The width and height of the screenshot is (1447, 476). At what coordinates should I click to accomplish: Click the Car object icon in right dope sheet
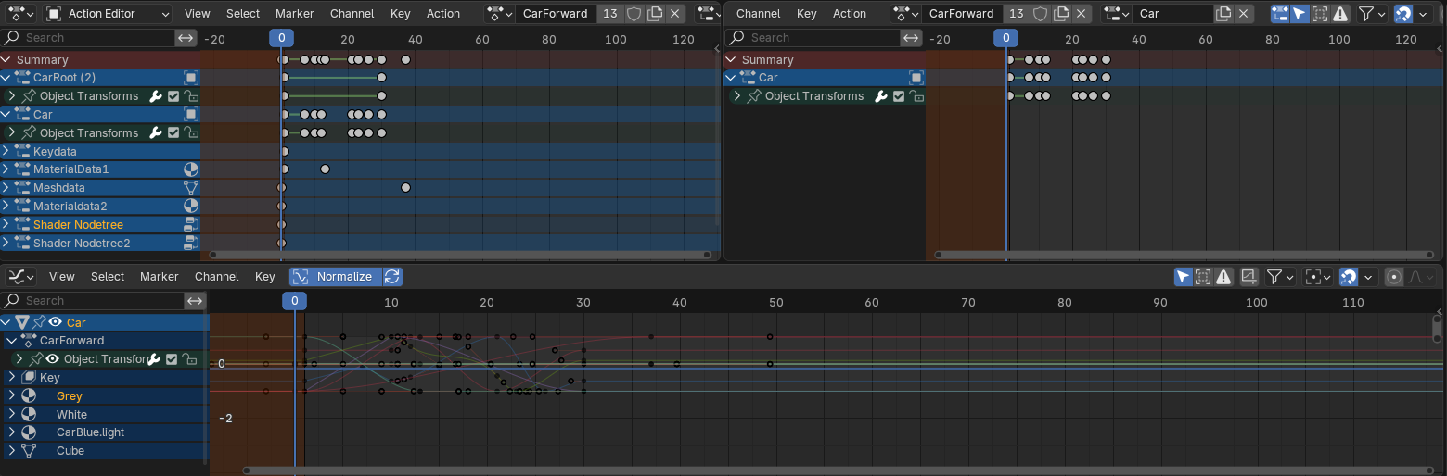coord(916,78)
